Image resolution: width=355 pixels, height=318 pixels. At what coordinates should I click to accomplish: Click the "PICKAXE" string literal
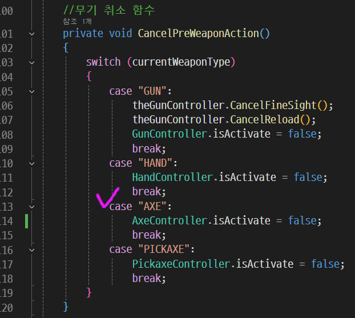coord(164,249)
